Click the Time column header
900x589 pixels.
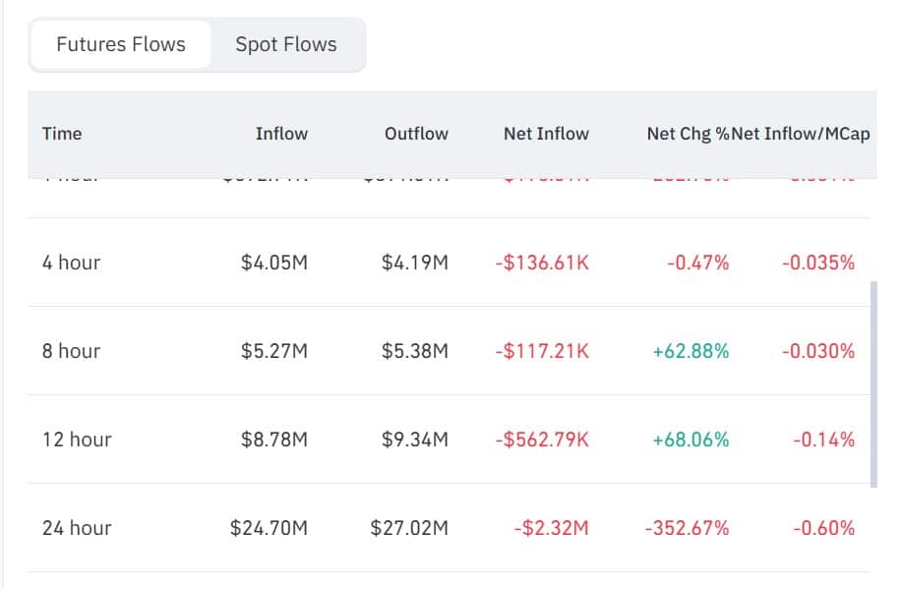coord(62,134)
